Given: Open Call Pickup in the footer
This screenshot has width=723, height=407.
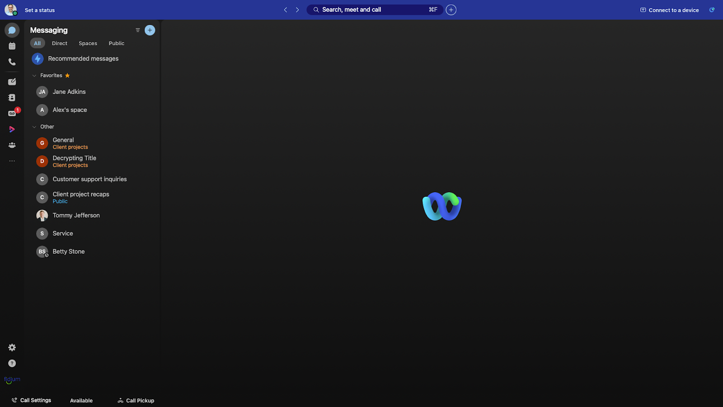Looking at the screenshot, I should (136, 401).
